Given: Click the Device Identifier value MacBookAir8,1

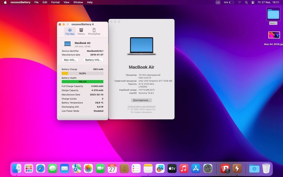Looking at the screenshot, I should [x=95, y=51].
